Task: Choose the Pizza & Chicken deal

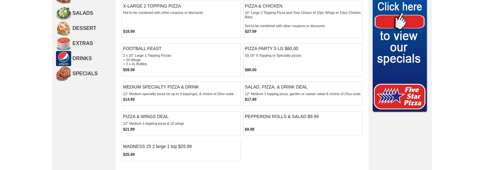Action: point(264,6)
